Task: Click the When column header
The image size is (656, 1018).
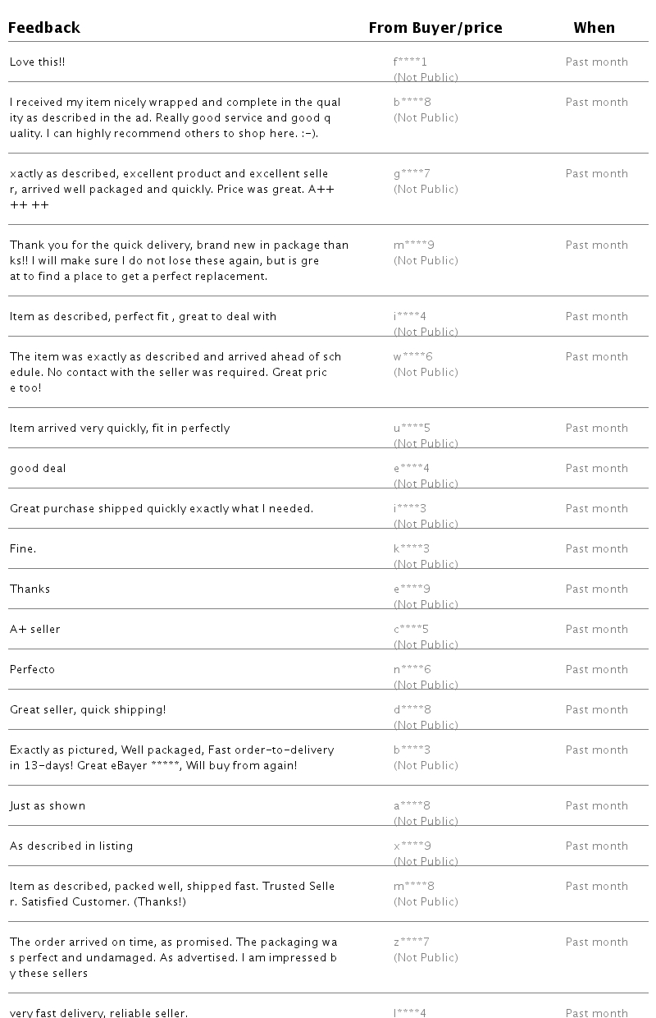Action: tap(594, 28)
